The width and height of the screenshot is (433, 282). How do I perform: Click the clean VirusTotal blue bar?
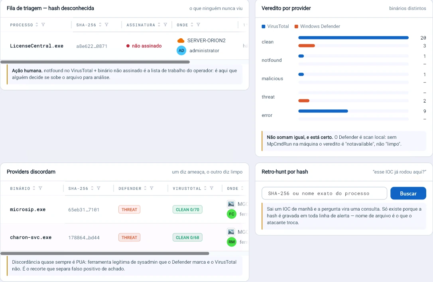[354, 37]
